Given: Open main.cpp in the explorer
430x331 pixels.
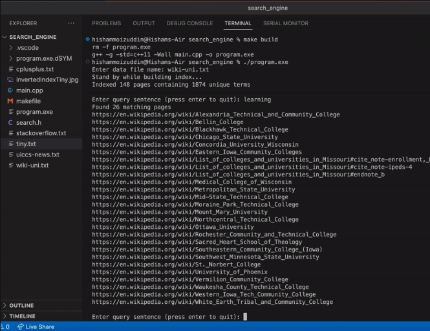Looking at the screenshot, I should 30,91.
